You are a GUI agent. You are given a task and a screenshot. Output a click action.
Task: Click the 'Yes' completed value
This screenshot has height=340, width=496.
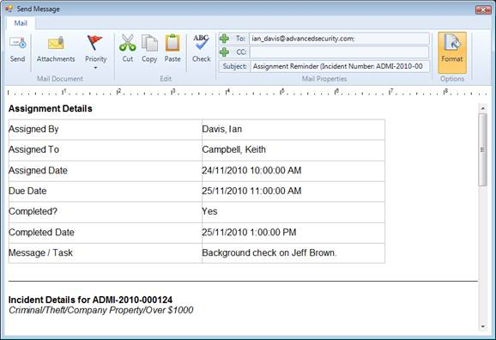coord(209,211)
